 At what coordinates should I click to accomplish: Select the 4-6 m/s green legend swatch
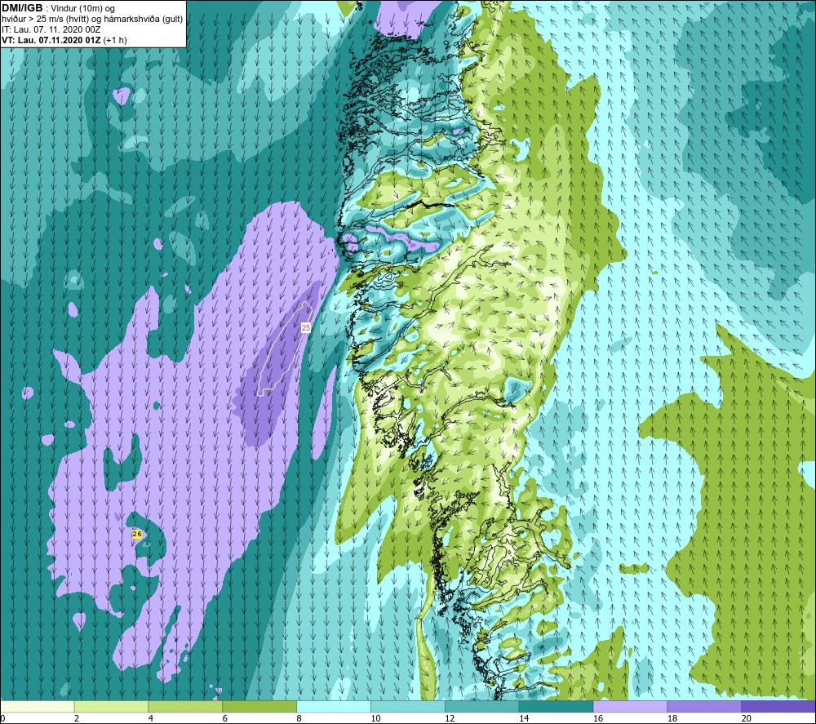pyautogui.click(x=185, y=706)
